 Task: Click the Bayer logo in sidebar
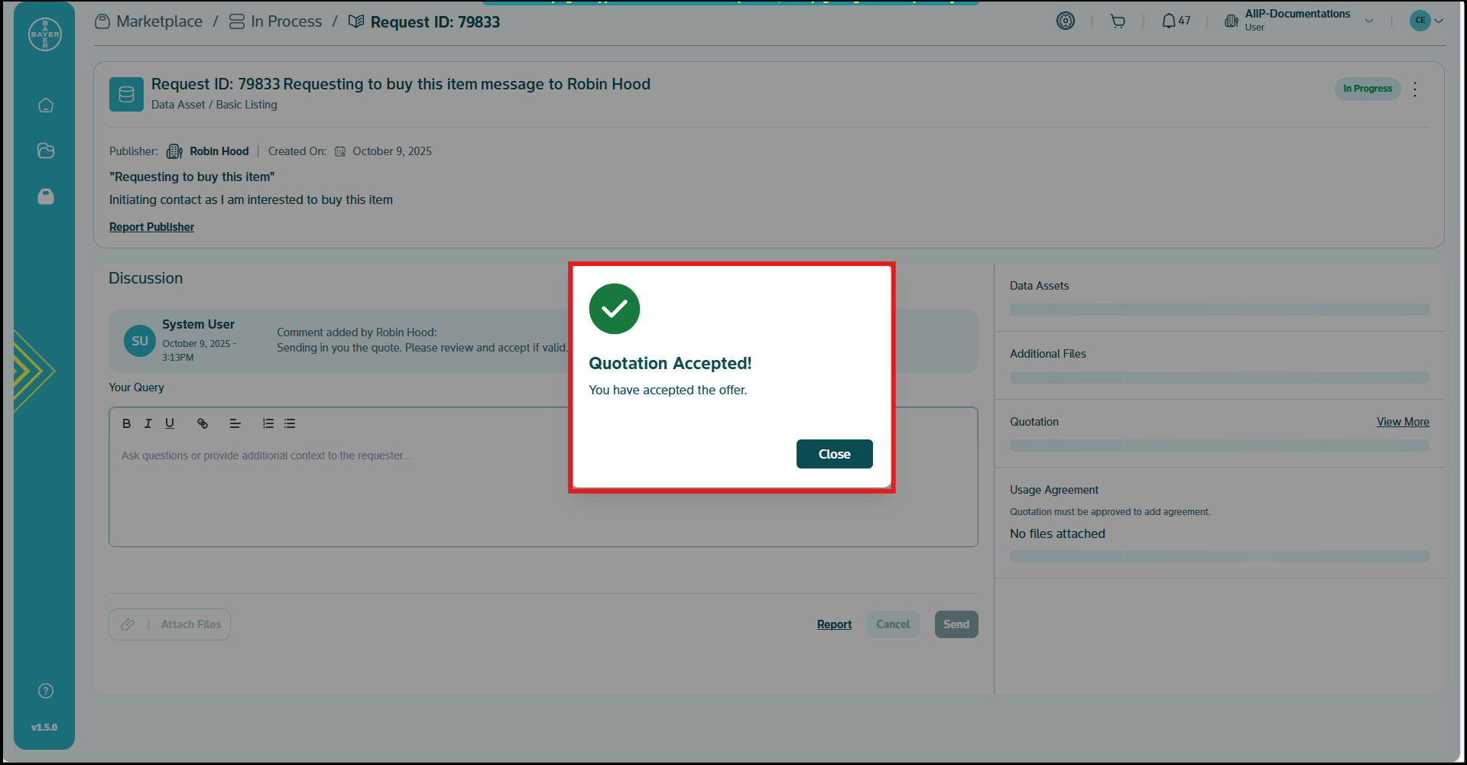coord(45,34)
